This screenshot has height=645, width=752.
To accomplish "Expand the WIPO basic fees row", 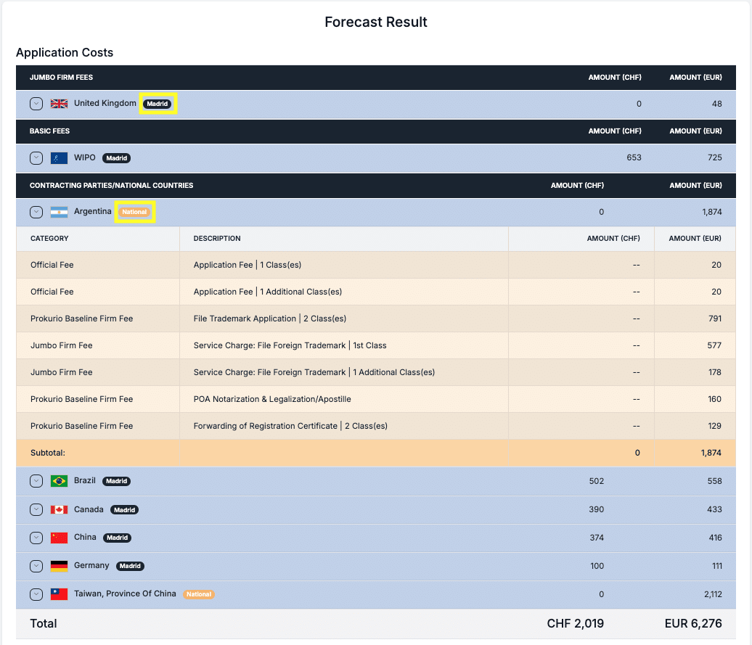I will [36, 158].
